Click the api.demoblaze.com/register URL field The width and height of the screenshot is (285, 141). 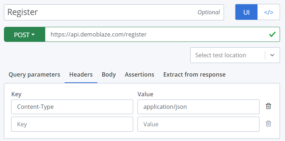click(162, 34)
